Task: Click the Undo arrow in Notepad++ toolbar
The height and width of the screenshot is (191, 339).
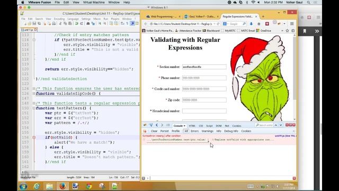Action: tap(76, 23)
